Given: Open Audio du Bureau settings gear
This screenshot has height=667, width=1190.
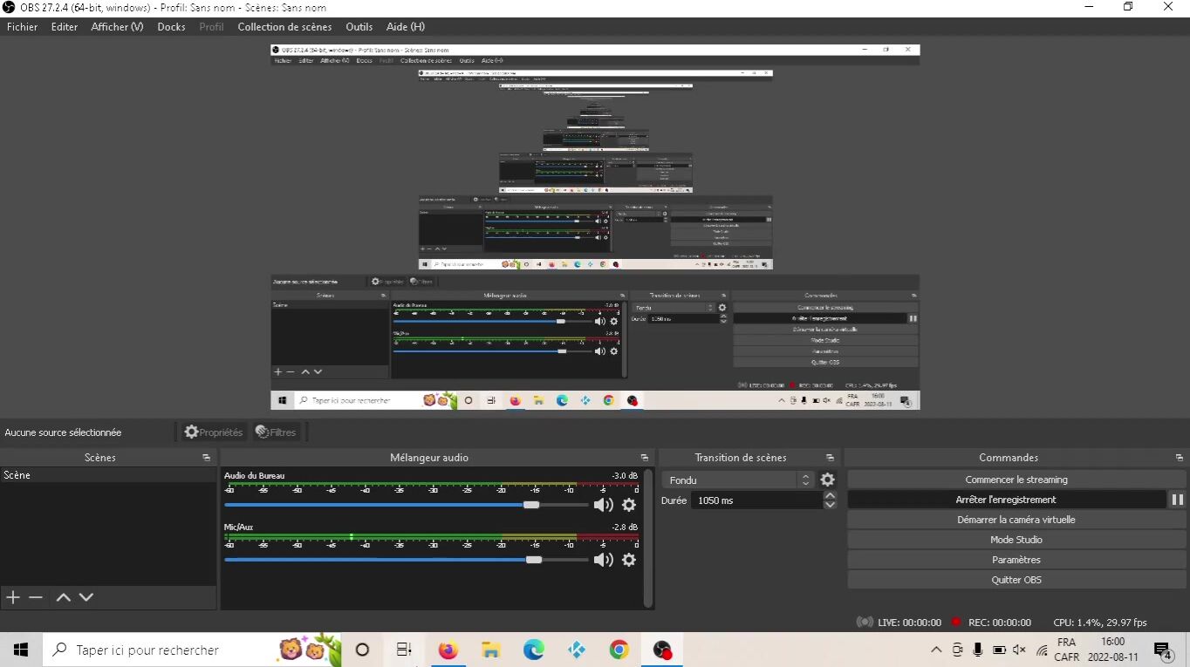Looking at the screenshot, I should point(629,505).
